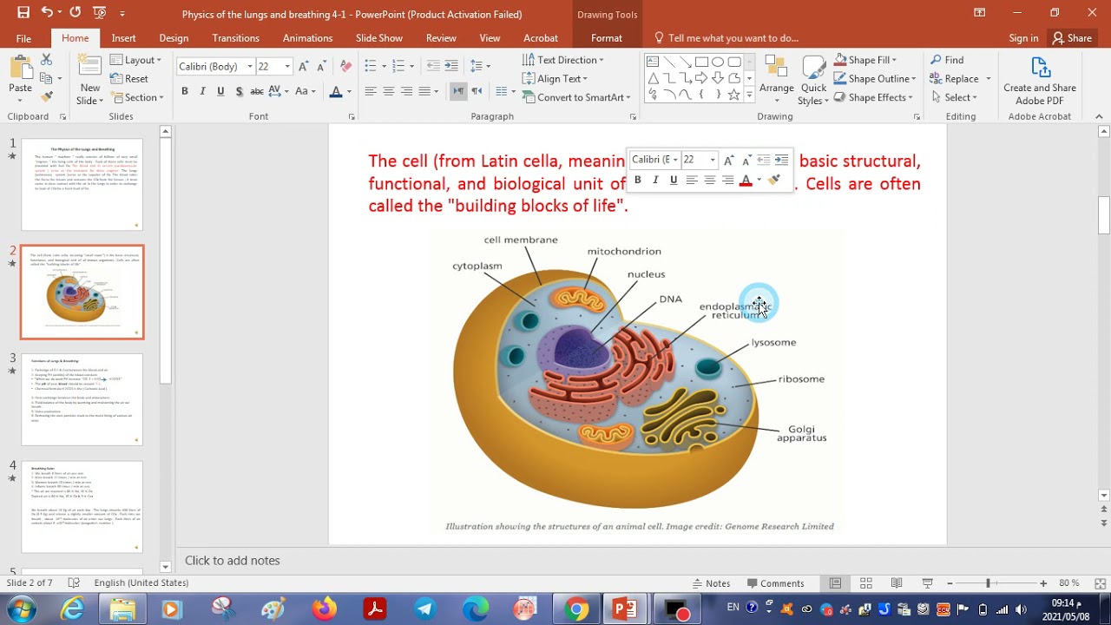This screenshot has width=1111, height=625.
Task: Toggle Bold in the mini toolbar
Action: click(x=637, y=180)
